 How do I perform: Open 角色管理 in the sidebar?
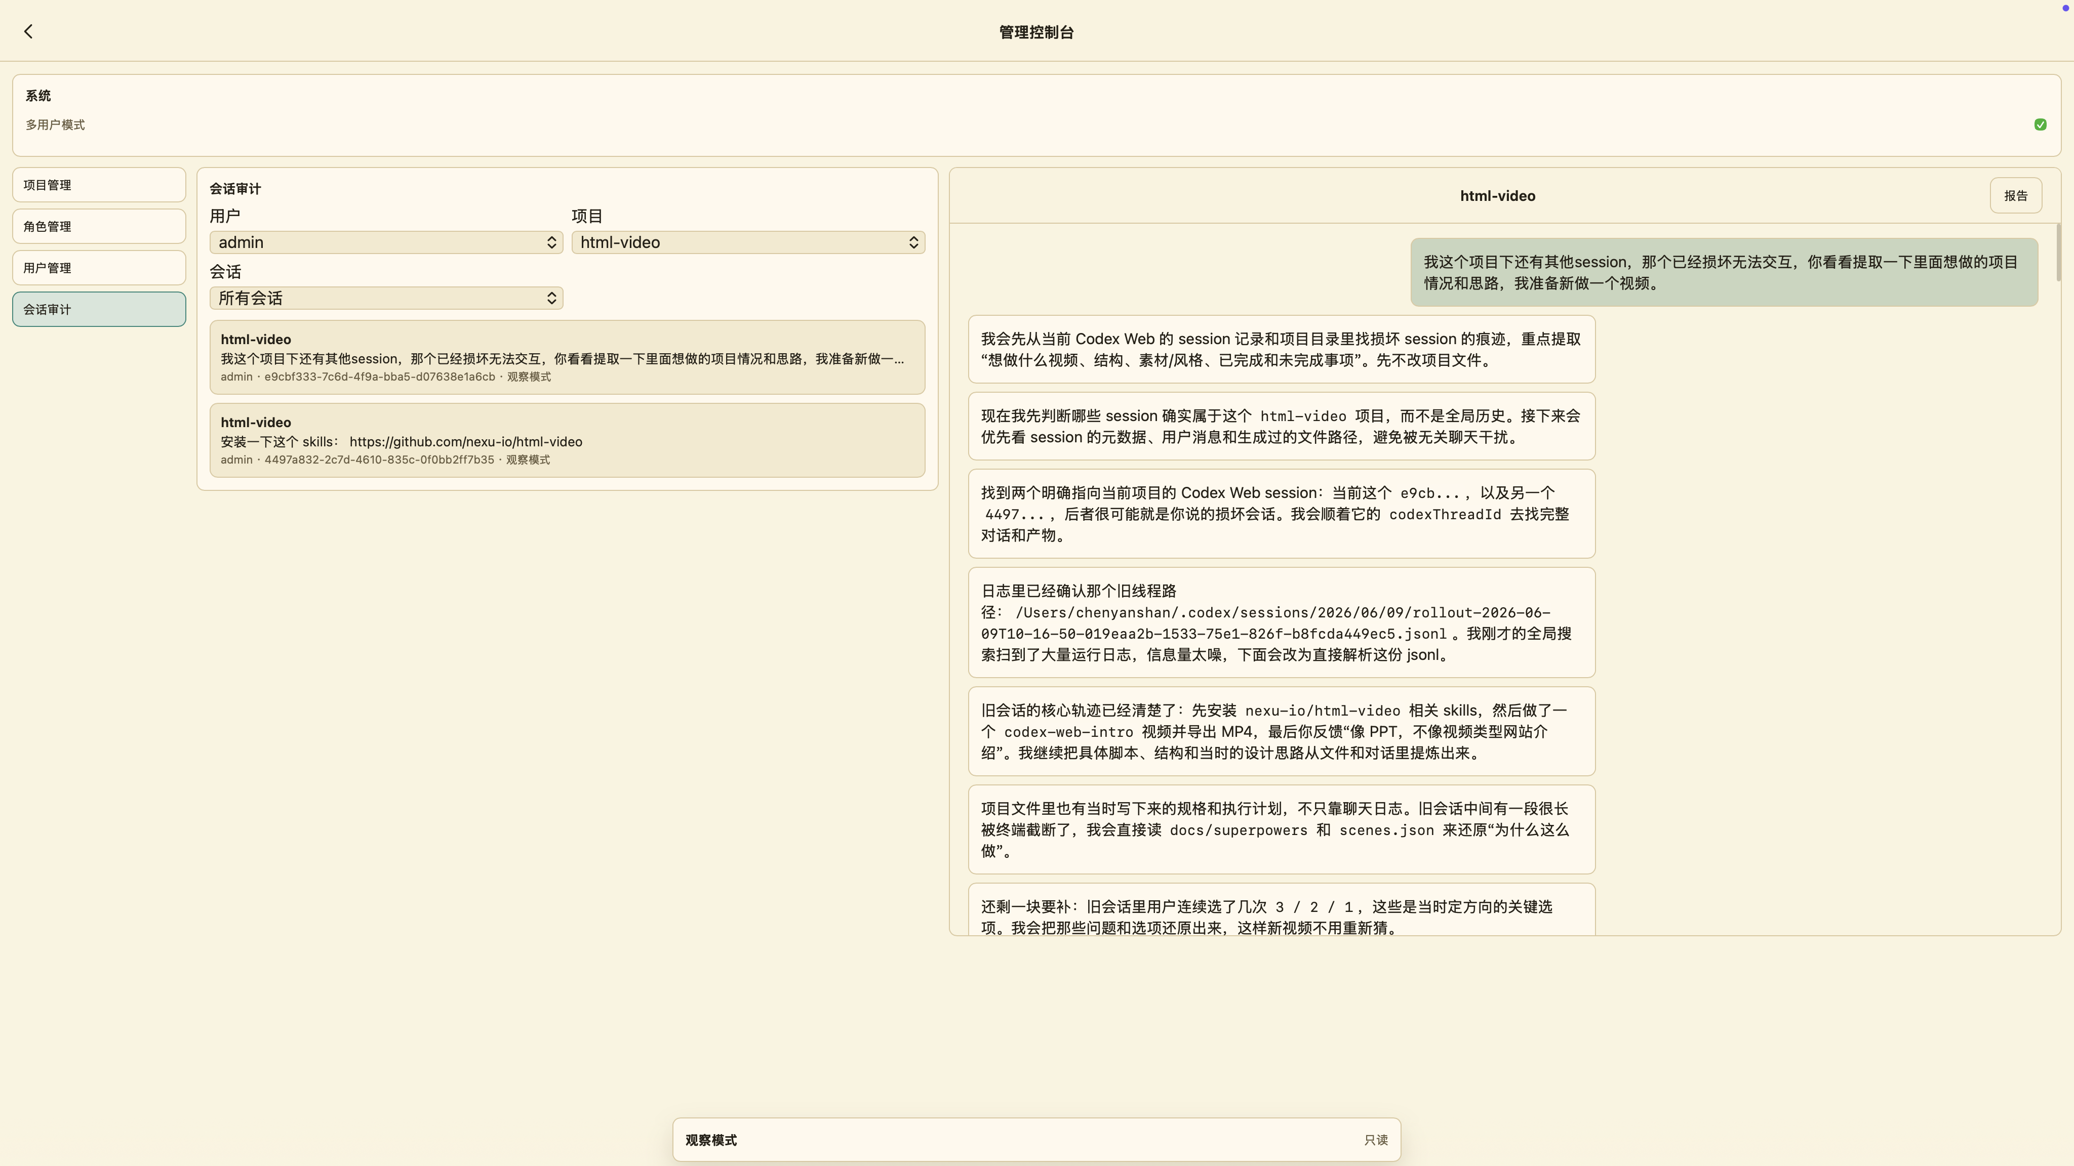(99, 227)
